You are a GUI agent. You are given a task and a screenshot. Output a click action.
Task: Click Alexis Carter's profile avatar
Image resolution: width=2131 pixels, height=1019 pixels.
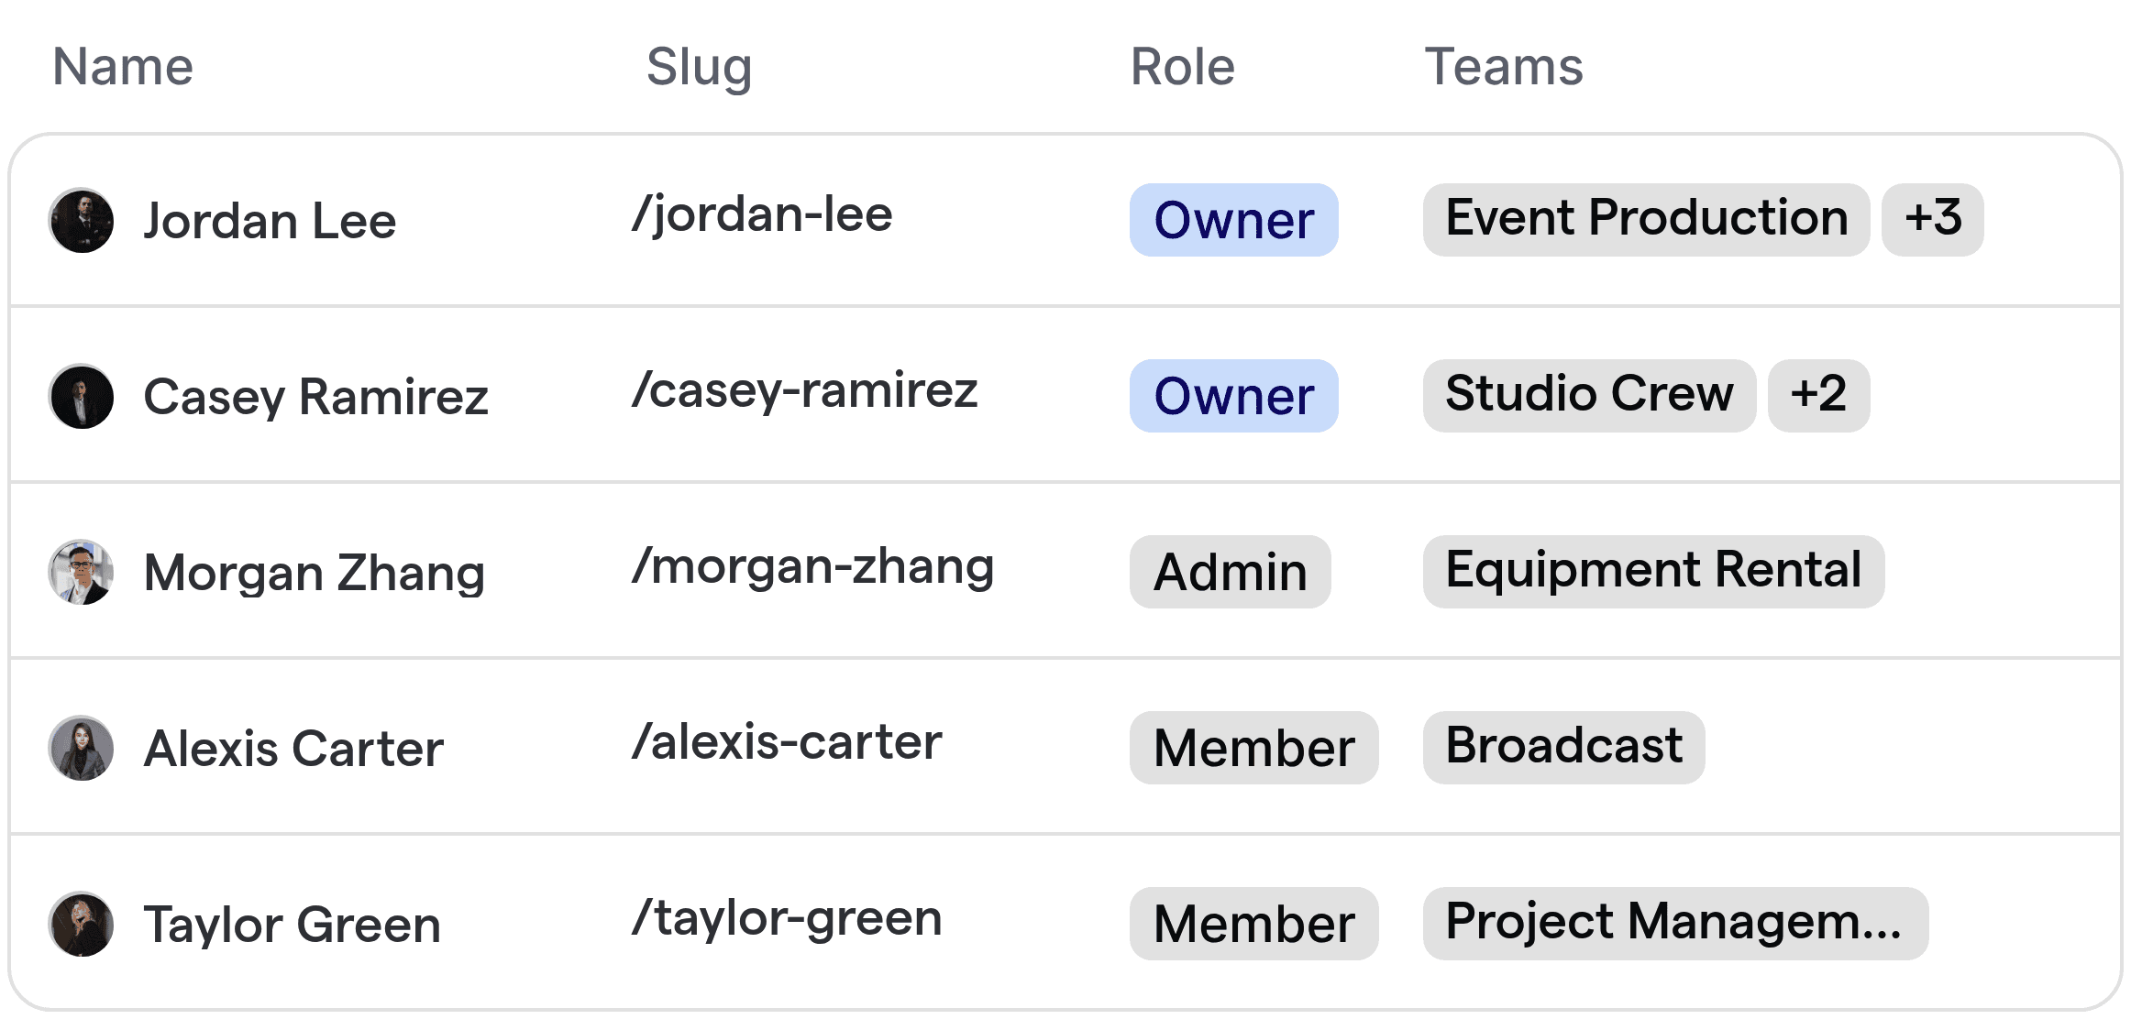pyautogui.click(x=82, y=748)
